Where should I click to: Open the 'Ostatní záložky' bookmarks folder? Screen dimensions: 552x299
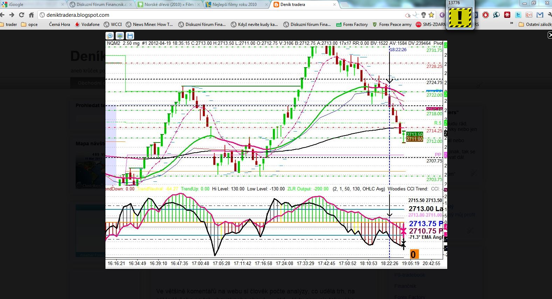pos(535,25)
